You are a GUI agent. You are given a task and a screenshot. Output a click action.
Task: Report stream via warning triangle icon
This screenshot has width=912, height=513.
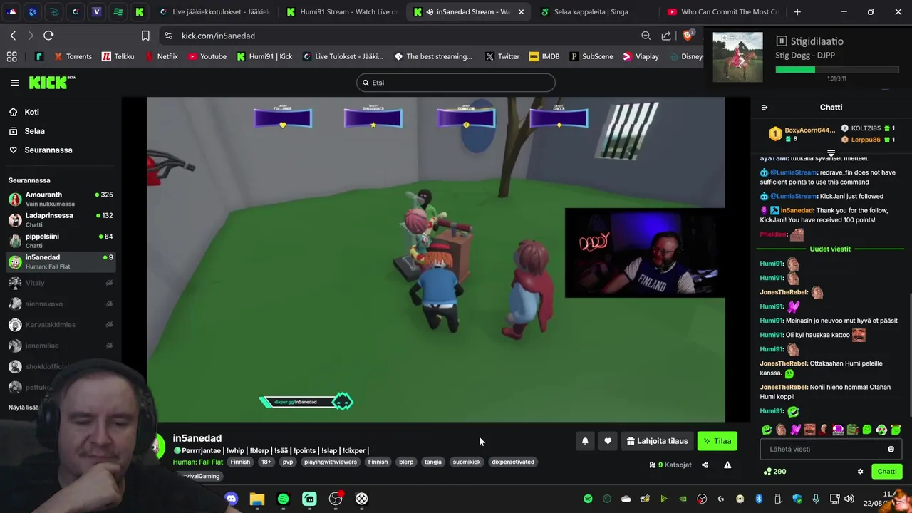(x=727, y=465)
